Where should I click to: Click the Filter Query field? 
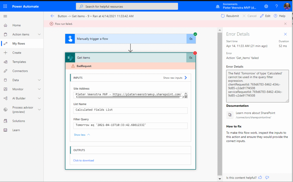[130, 126]
